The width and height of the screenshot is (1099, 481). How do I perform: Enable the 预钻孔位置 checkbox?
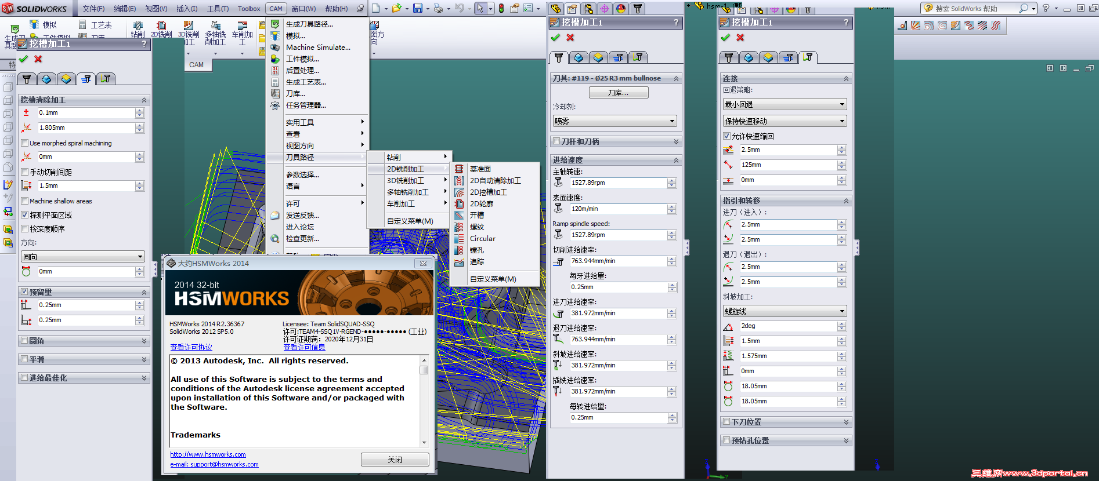click(726, 440)
